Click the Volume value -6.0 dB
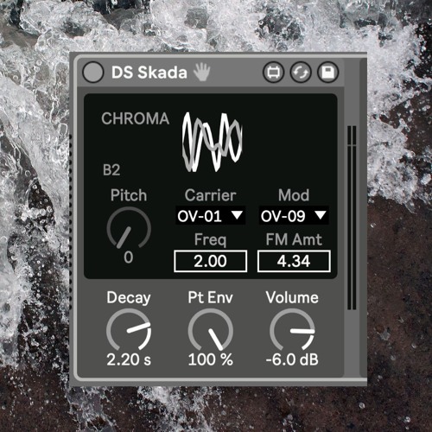 pyautogui.click(x=292, y=359)
